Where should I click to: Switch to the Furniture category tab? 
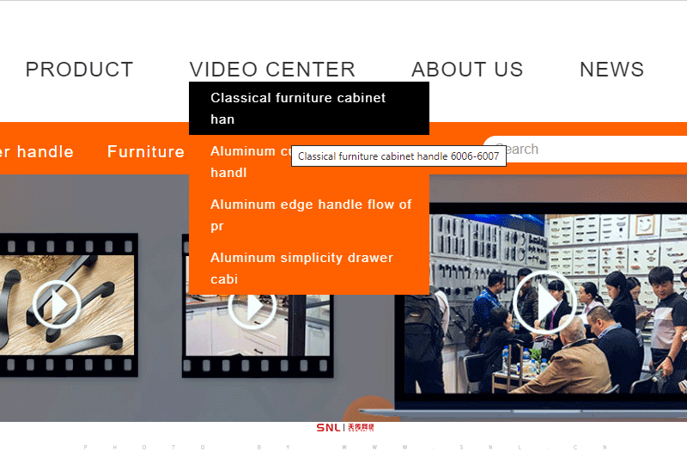(x=145, y=152)
